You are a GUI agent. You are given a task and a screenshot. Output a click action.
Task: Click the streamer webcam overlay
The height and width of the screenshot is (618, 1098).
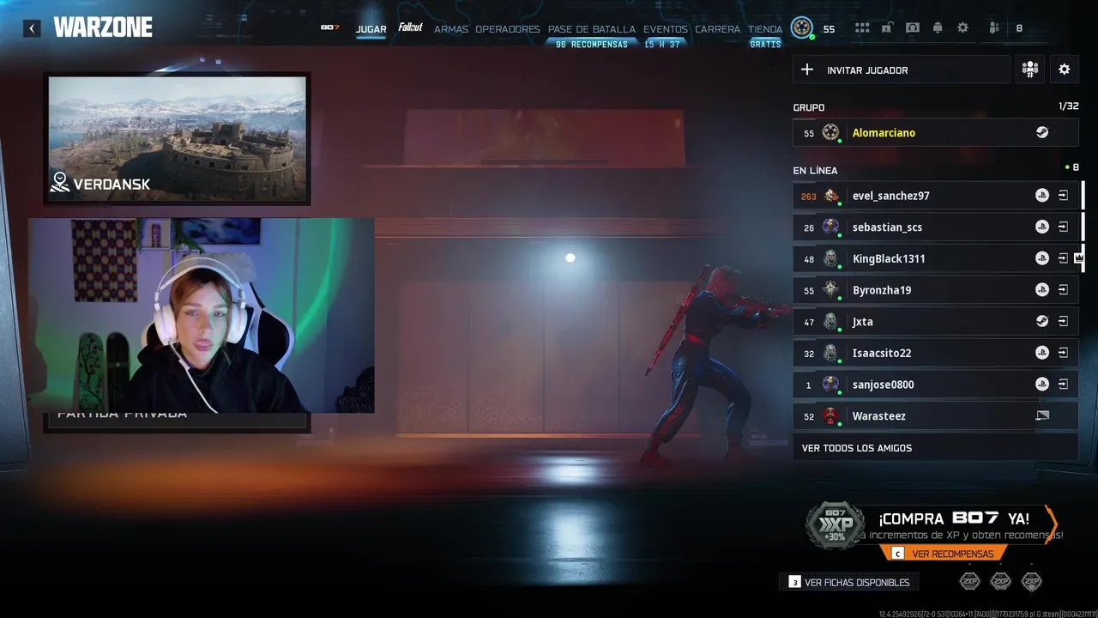pos(202,315)
